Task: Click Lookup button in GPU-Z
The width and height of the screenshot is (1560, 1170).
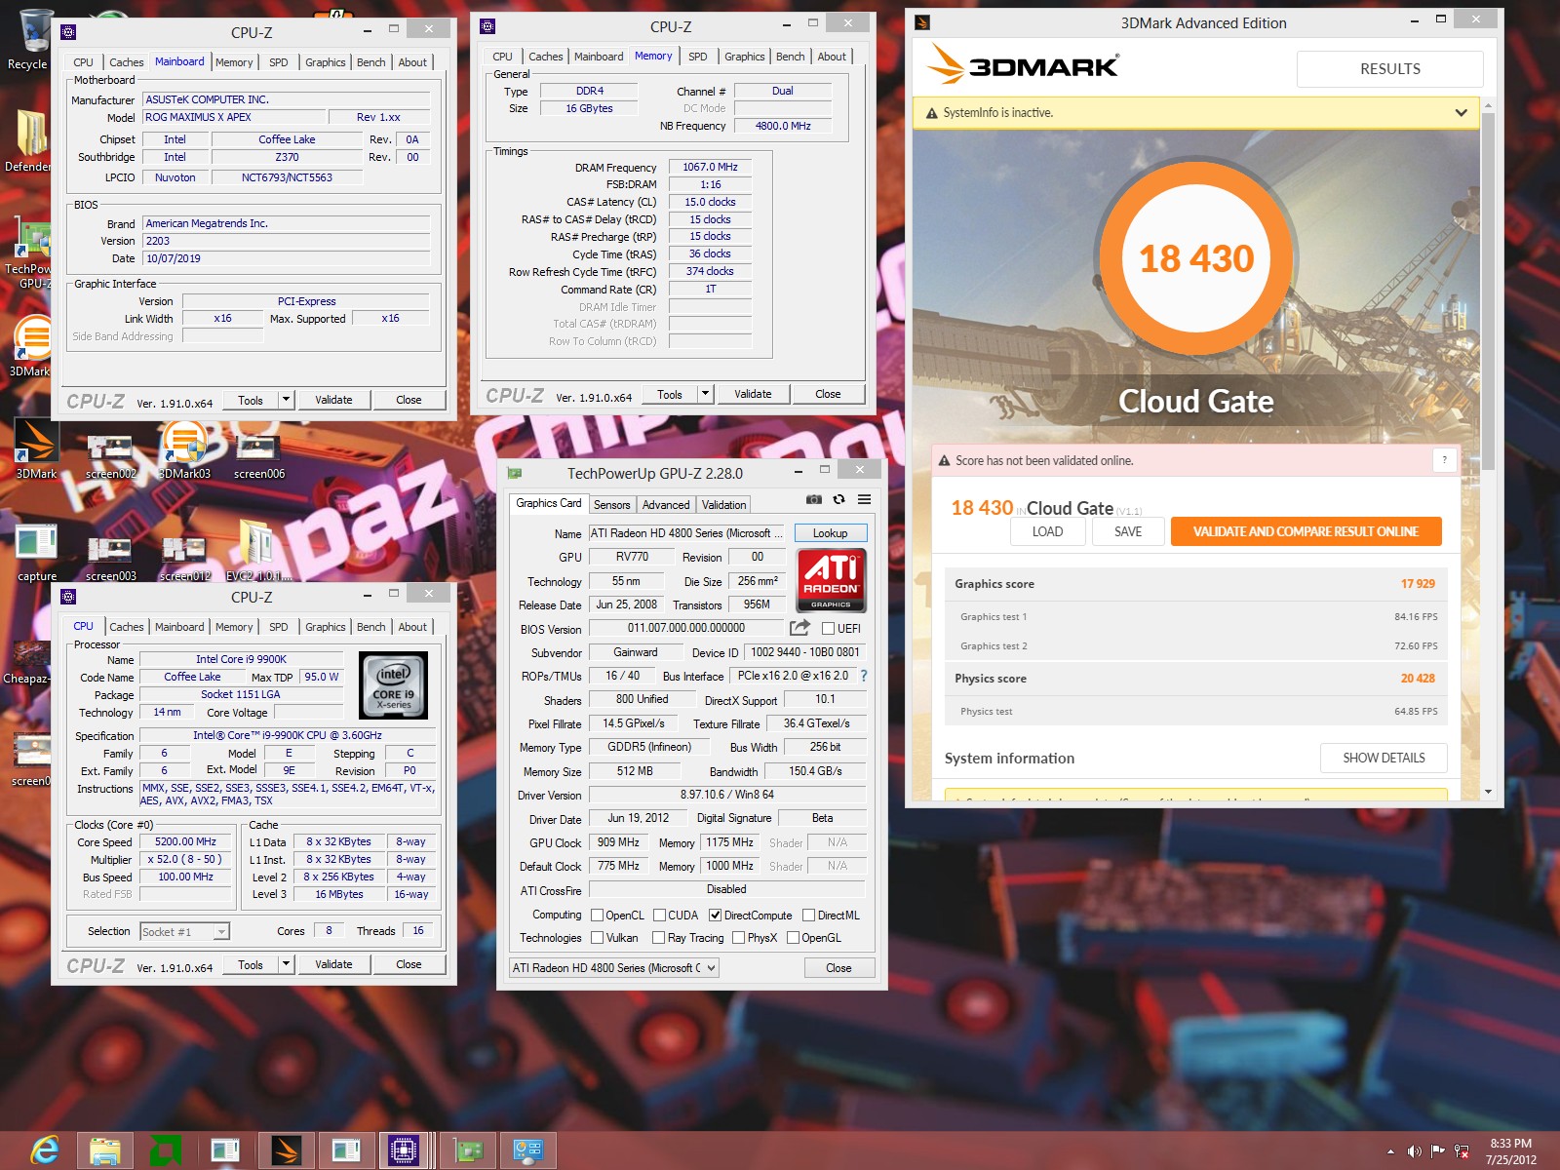Action: (x=830, y=533)
